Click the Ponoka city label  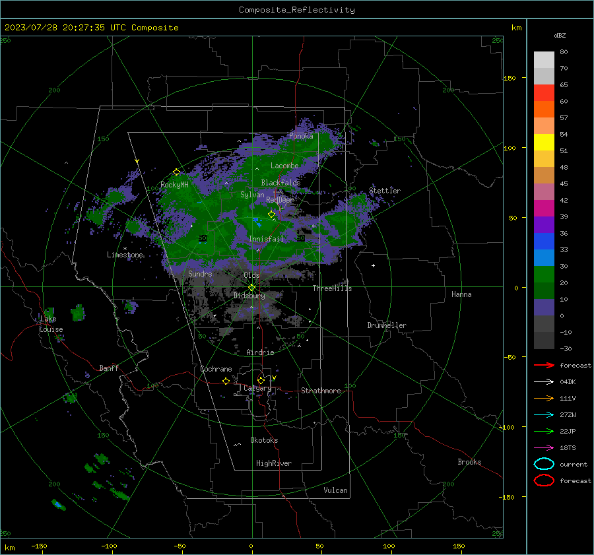coord(301,136)
